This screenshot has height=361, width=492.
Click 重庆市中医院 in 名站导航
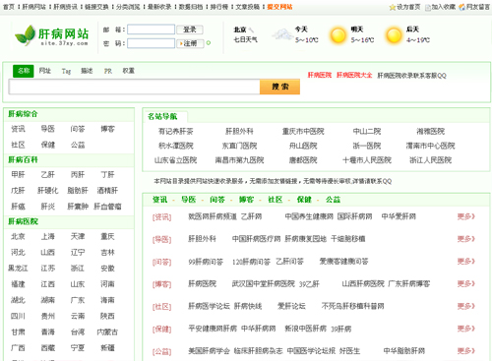click(303, 132)
